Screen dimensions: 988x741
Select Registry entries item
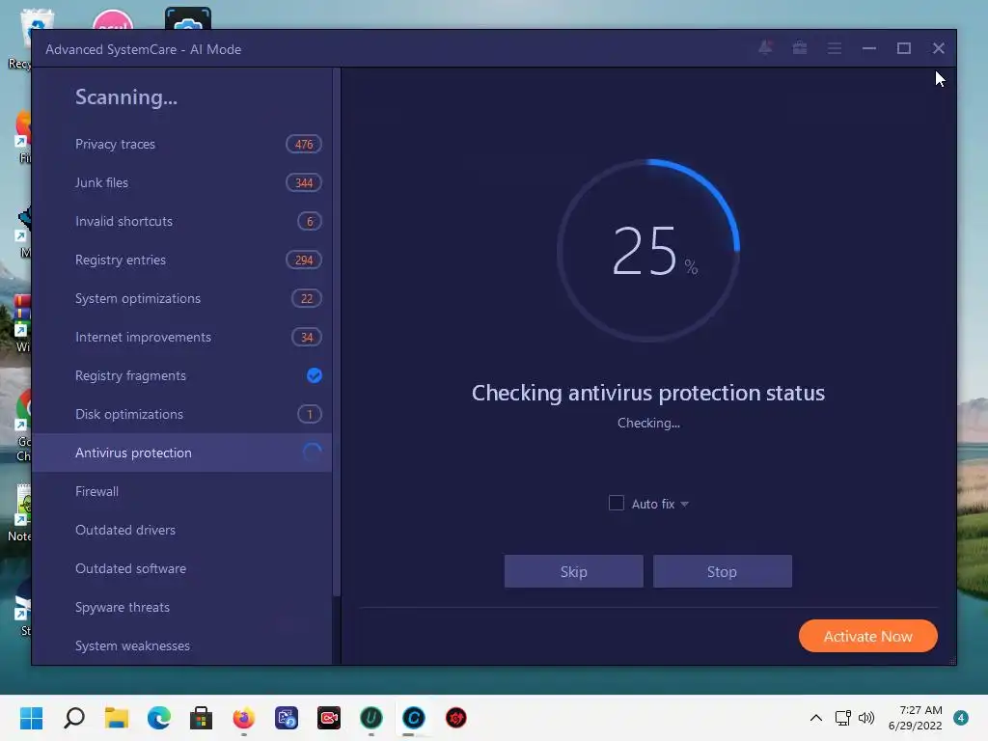tap(181, 260)
